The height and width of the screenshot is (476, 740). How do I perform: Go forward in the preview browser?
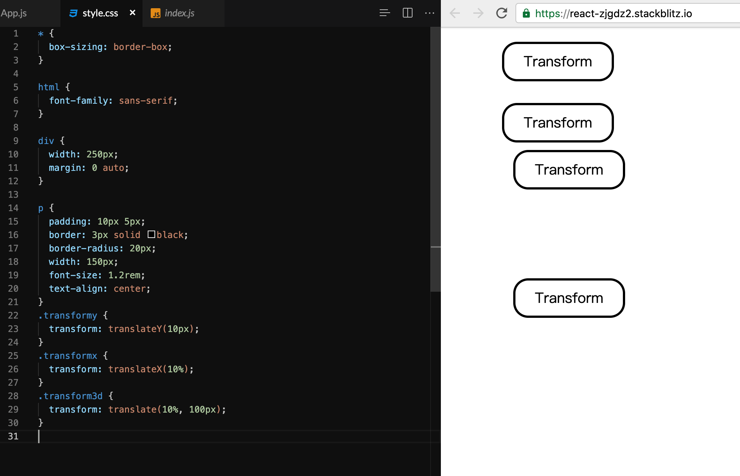[x=478, y=13]
